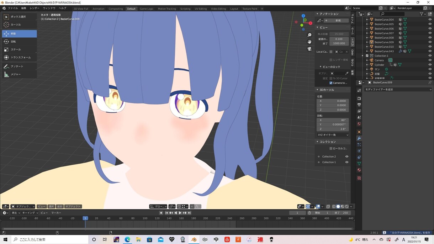Screen dimensions: 434x244
Task: Switch to the UV Editing workspace tab
Action: [201, 9]
